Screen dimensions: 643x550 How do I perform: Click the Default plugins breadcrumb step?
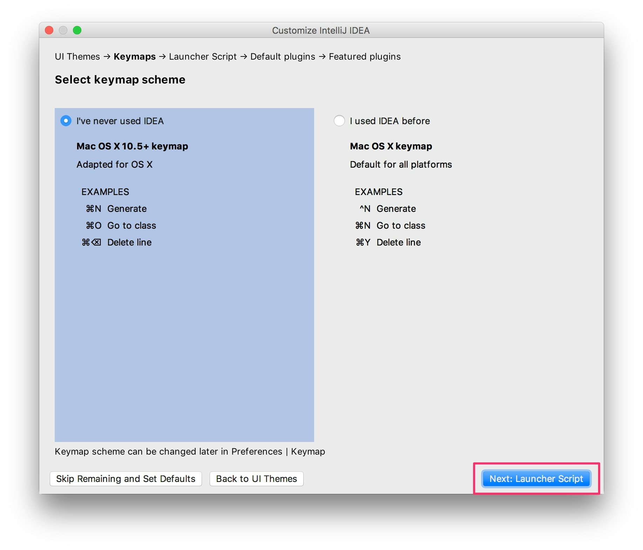283,56
